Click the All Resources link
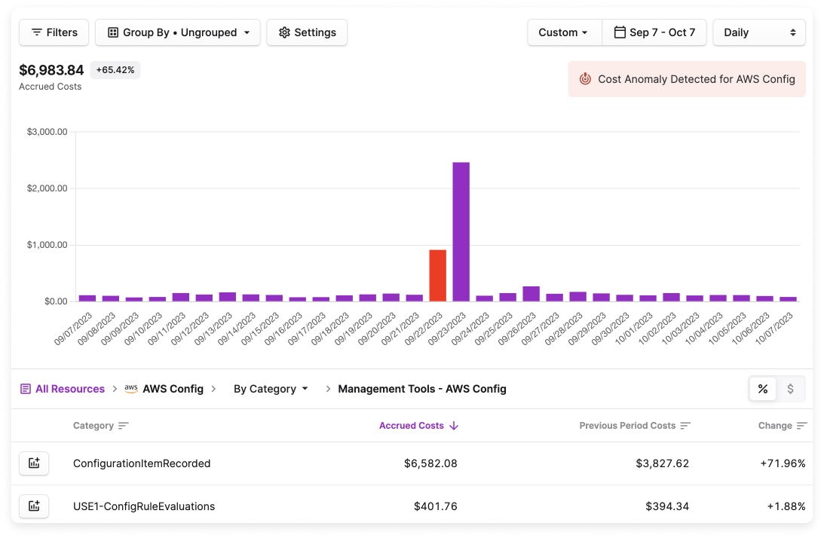This screenshot has width=824, height=538. pos(70,388)
